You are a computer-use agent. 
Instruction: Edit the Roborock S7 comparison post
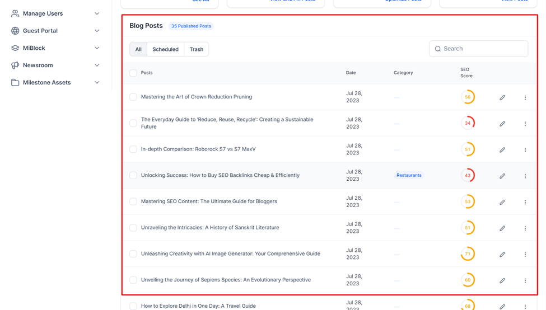(x=502, y=149)
